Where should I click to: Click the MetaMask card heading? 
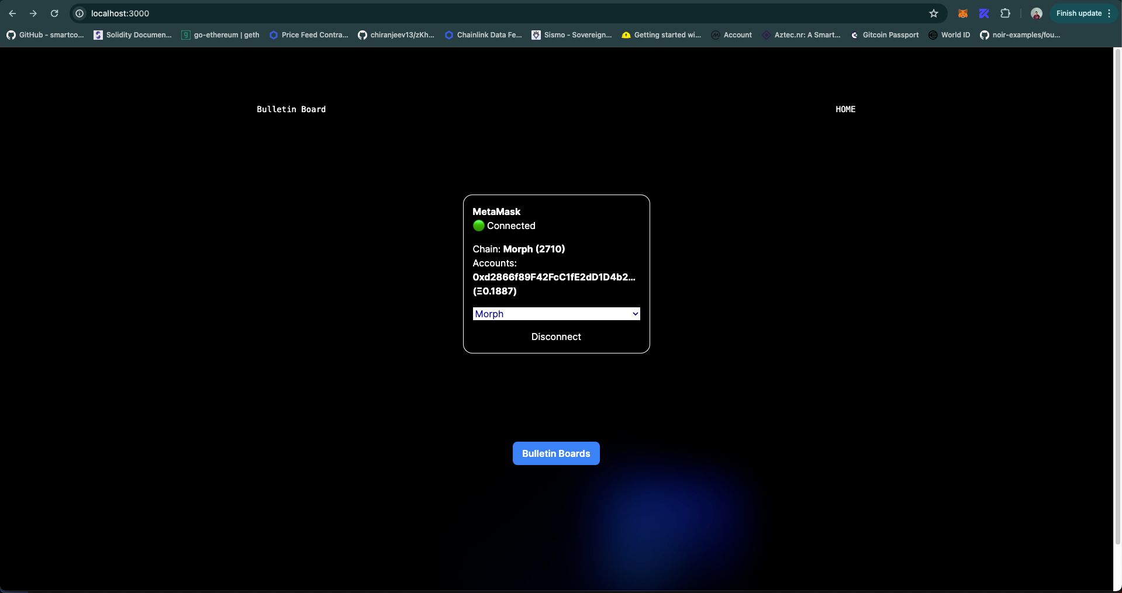(496, 211)
